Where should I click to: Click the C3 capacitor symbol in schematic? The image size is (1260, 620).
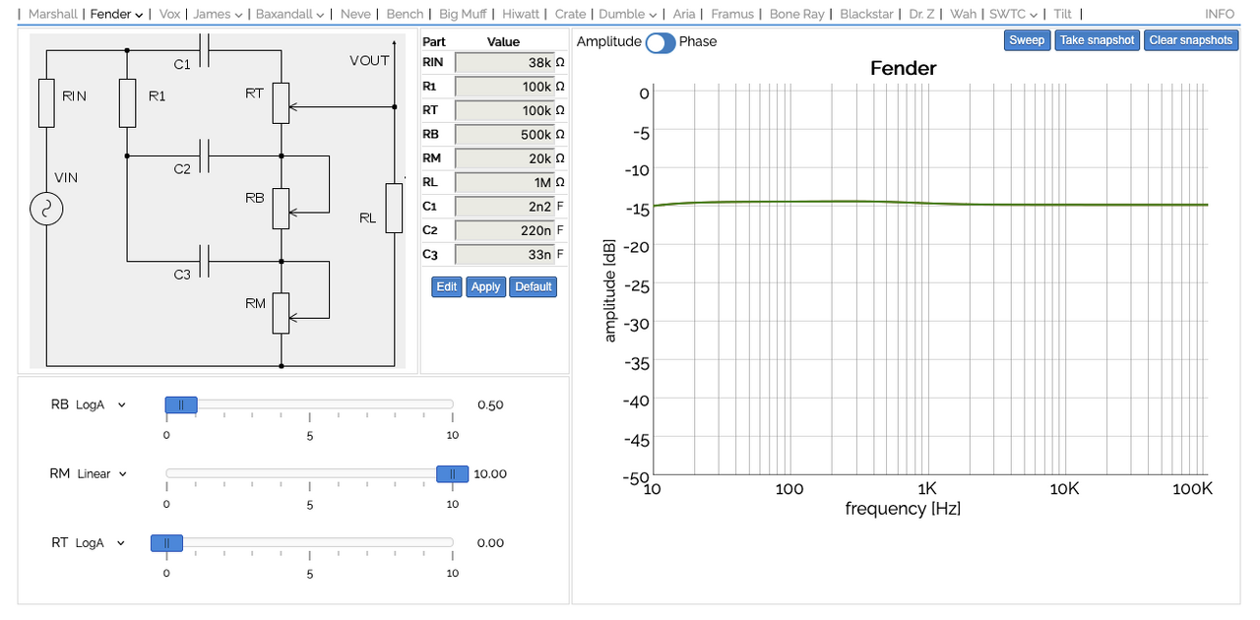tap(205, 262)
